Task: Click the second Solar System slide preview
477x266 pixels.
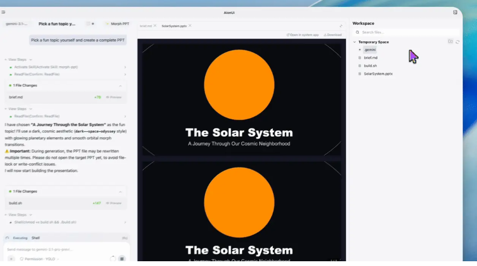Action: pos(242,211)
